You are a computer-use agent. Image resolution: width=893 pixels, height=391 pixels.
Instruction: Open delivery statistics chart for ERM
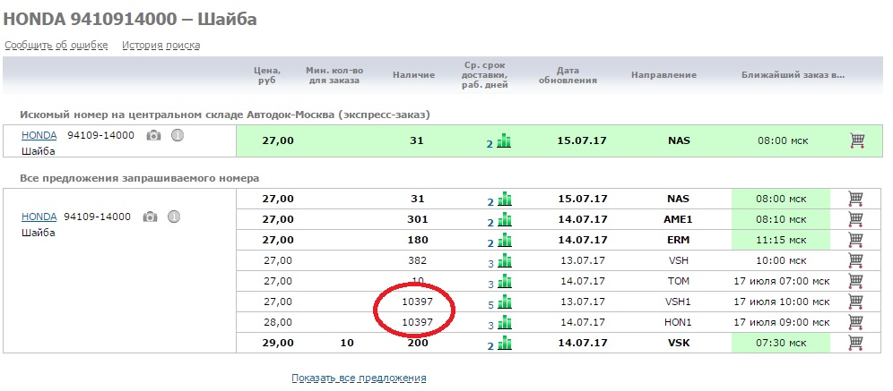505,241
